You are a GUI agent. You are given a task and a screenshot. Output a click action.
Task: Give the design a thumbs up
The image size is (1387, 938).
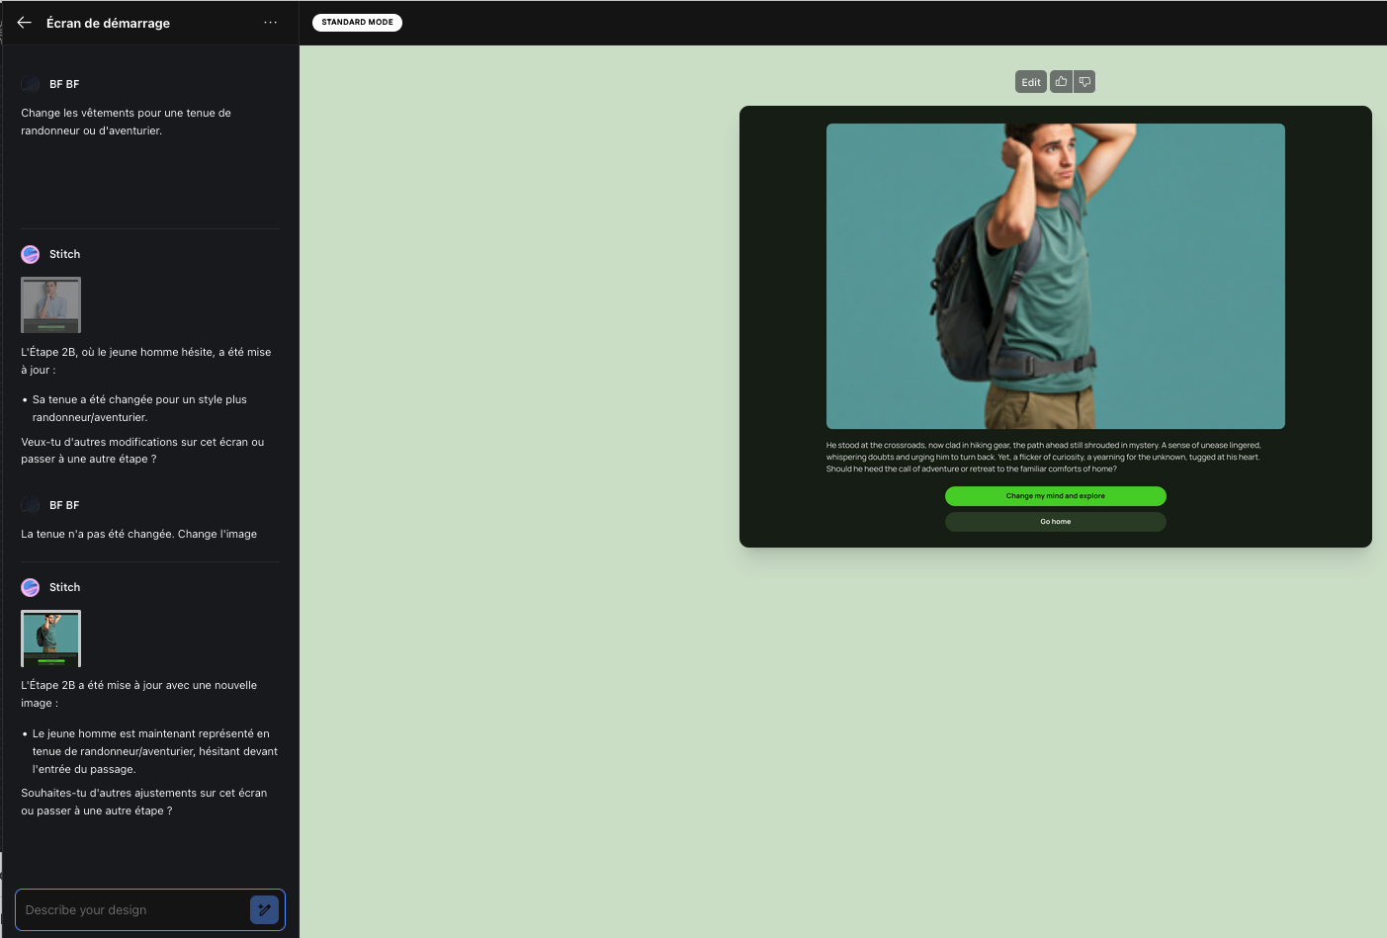point(1061,82)
